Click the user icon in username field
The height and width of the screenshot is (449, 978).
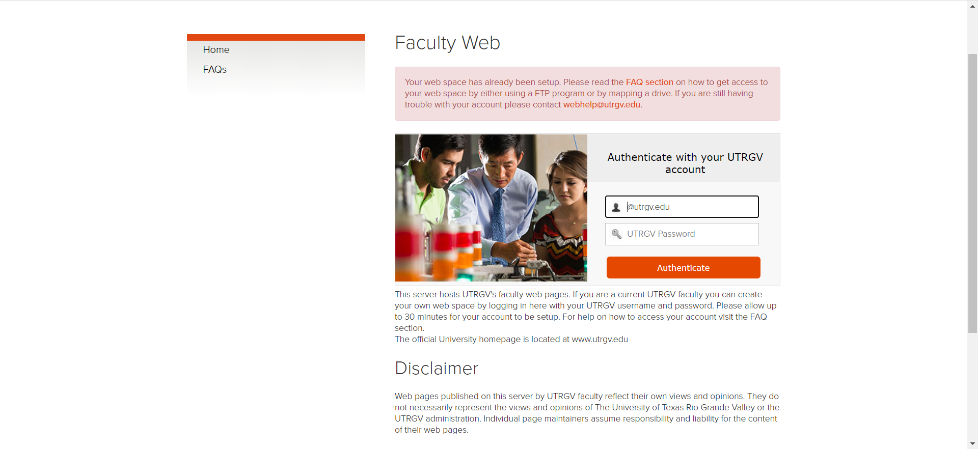616,207
